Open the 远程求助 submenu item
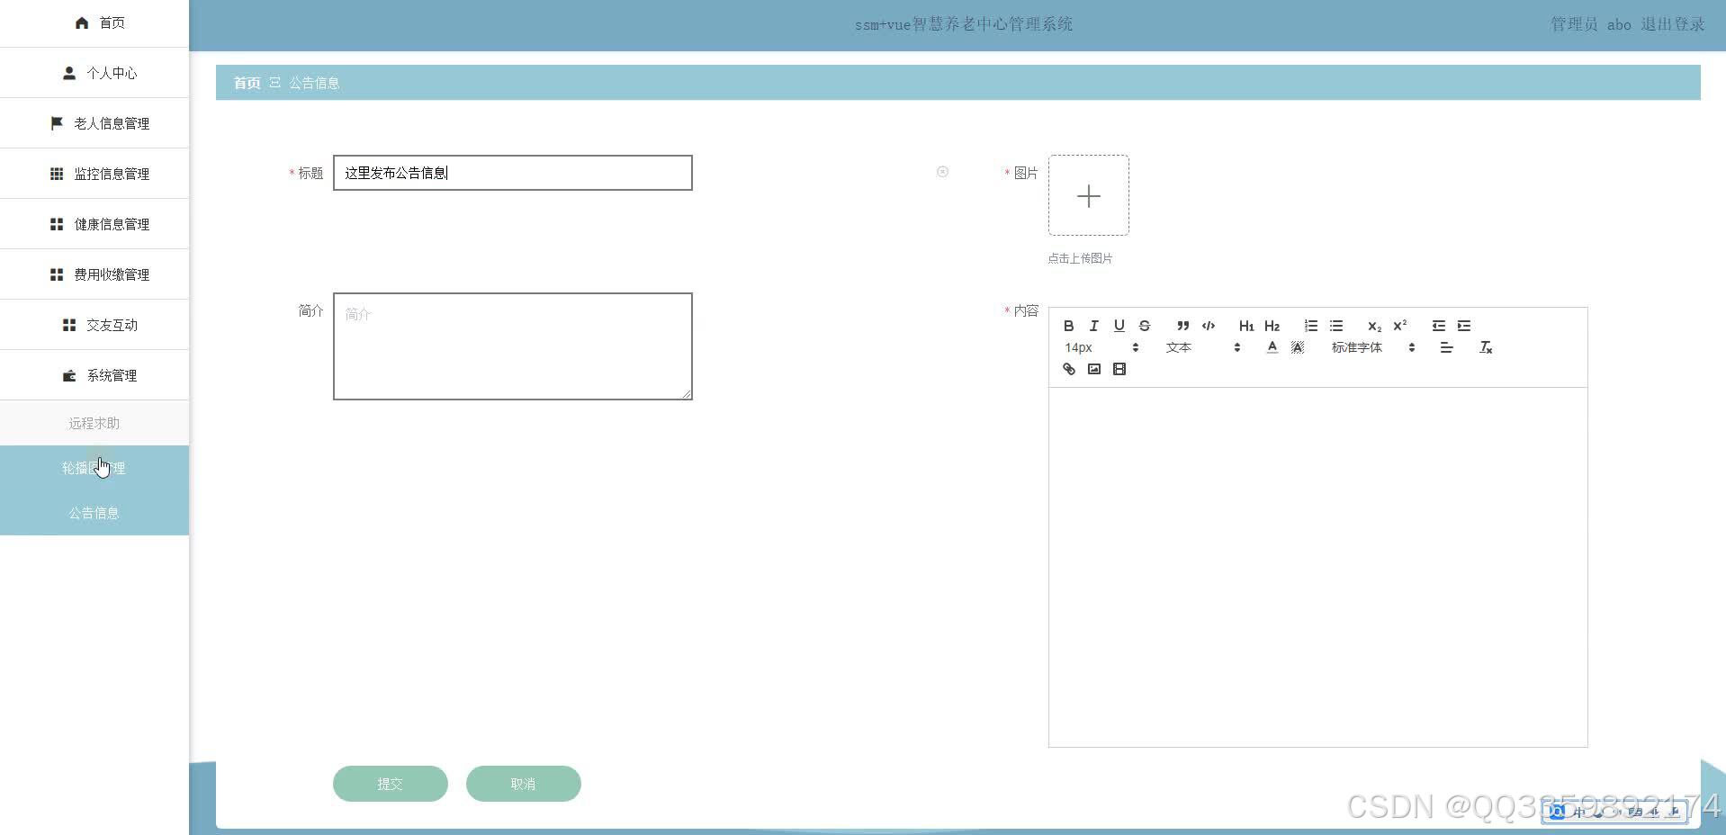The height and width of the screenshot is (835, 1726). pos(94,423)
